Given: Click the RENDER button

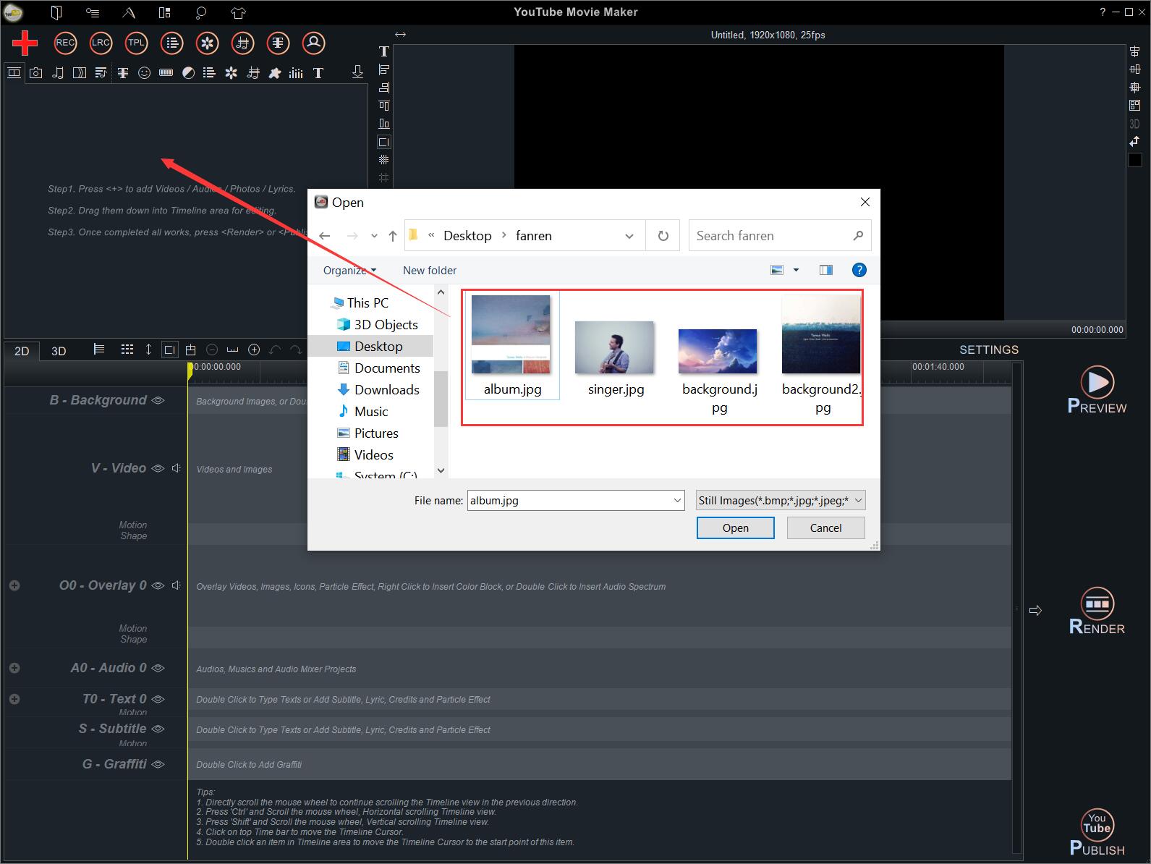Looking at the screenshot, I should tap(1097, 611).
